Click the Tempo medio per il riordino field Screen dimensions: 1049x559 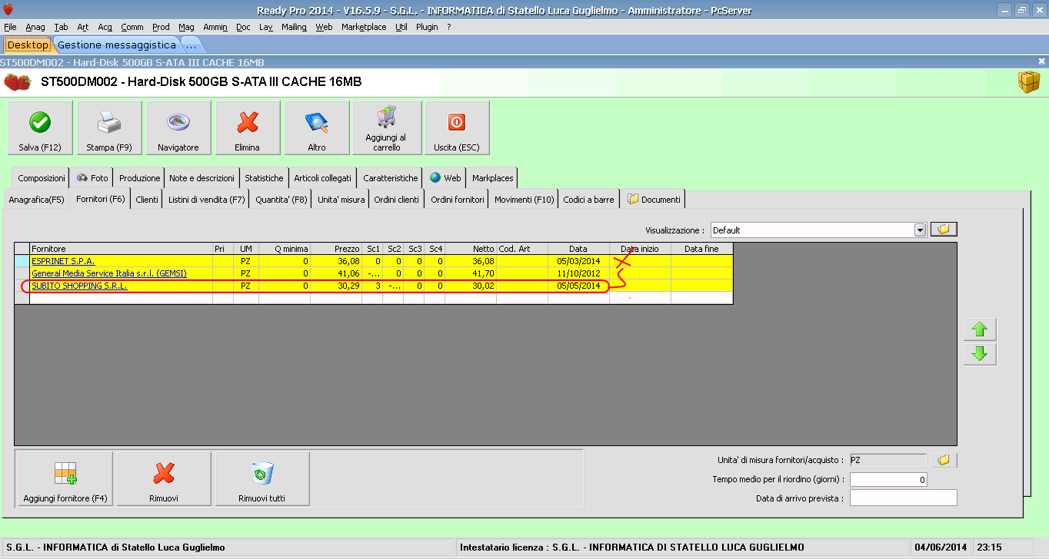tap(888, 480)
